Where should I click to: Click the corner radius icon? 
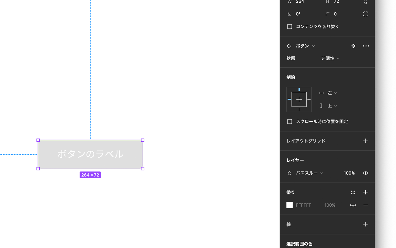(328, 14)
